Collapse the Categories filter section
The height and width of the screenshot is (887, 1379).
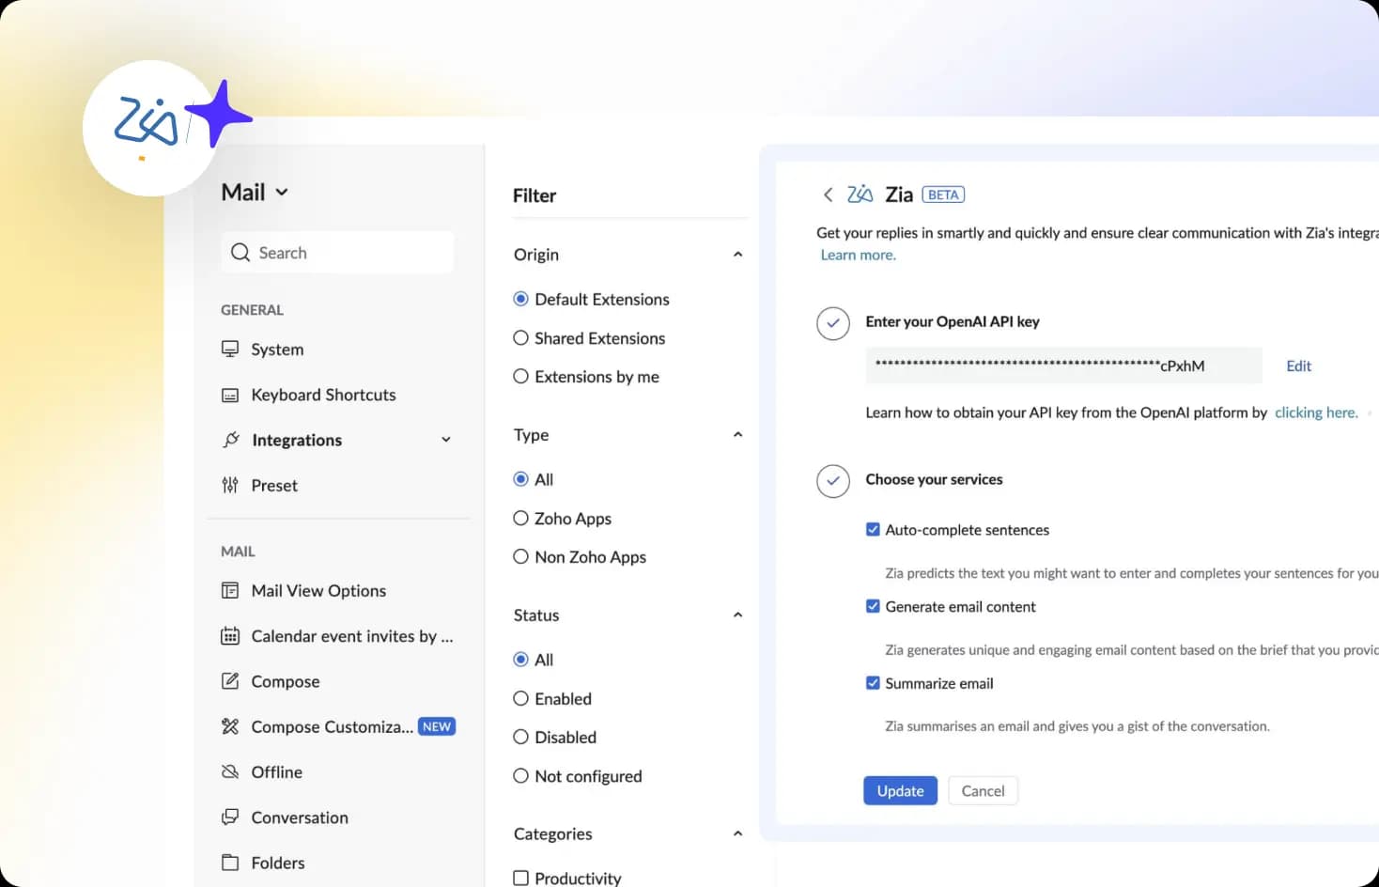pyautogui.click(x=737, y=833)
